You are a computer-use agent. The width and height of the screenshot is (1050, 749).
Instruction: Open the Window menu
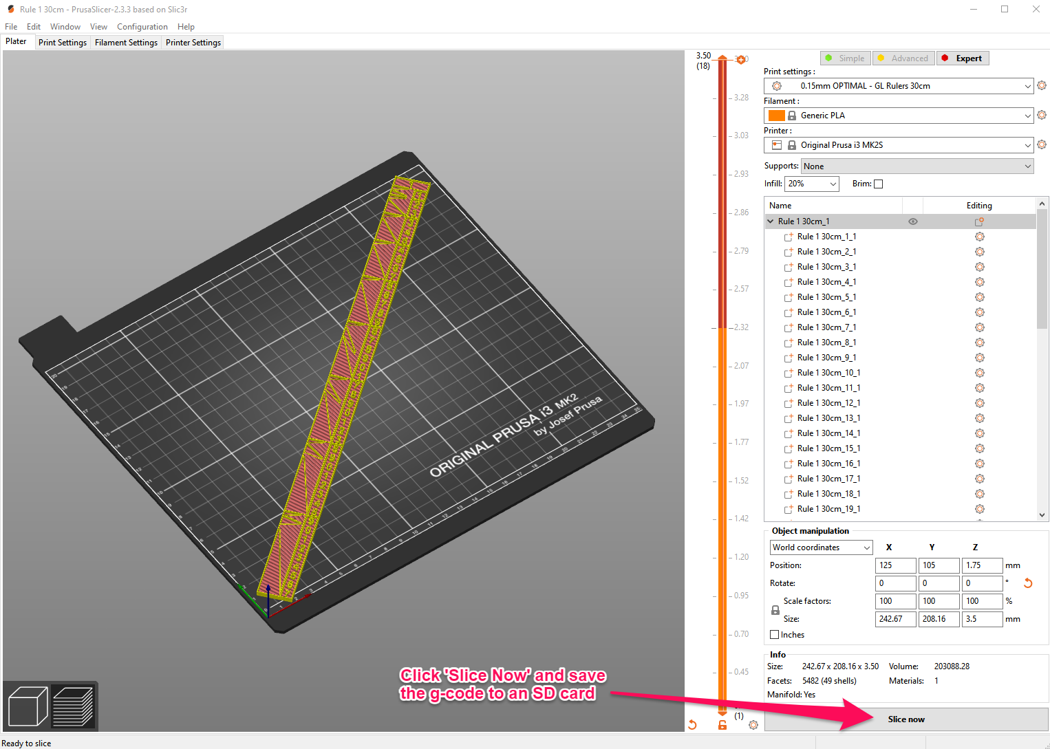tap(65, 27)
